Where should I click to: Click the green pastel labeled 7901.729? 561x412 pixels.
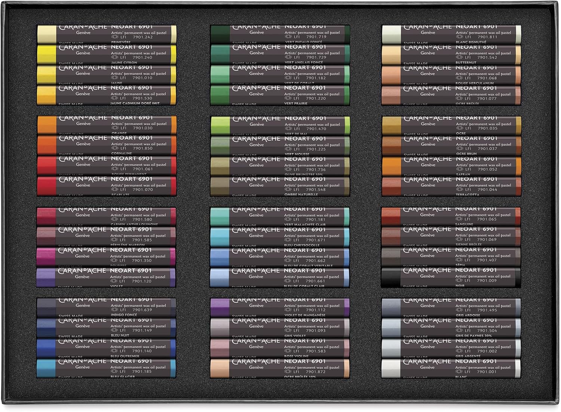pyautogui.click(x=280, y=55)
